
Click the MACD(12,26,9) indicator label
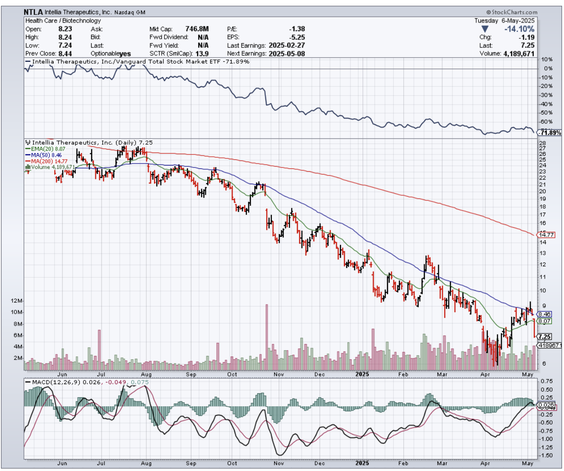click(53, 382)
